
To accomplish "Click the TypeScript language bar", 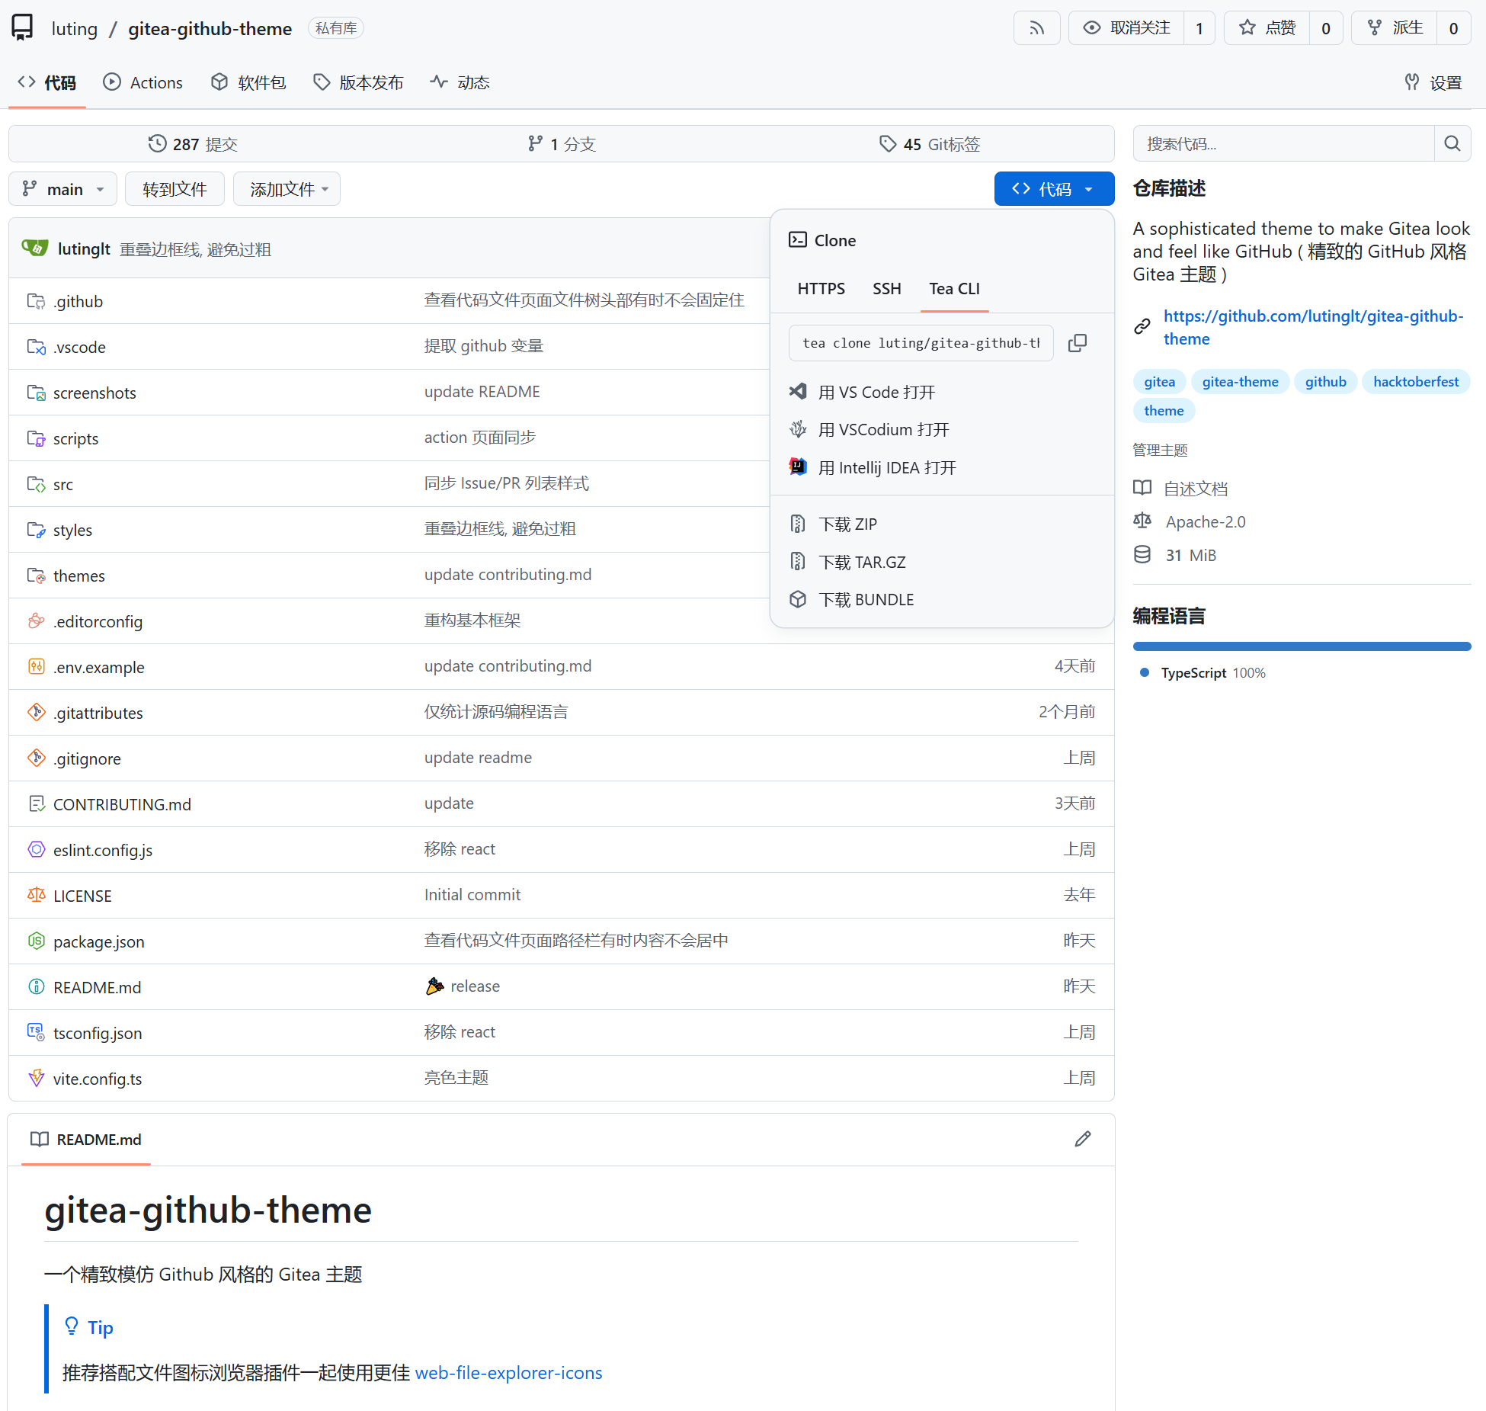I will coord(1301,646).
